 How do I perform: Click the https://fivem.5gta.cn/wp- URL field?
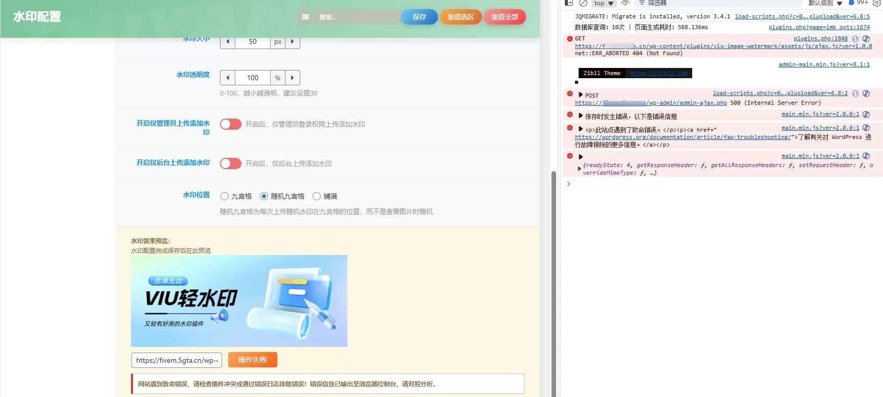pyautogui.click(x=176, y=360)
